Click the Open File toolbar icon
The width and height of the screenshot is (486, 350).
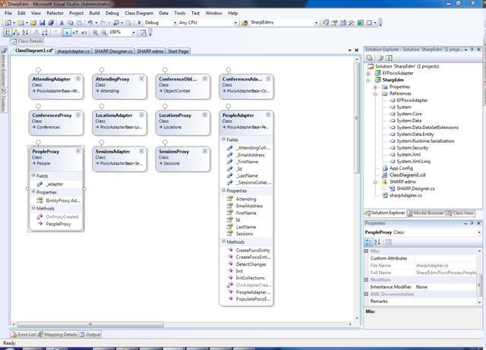click(33, 23)
